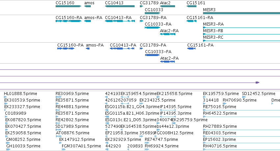
Task: Select EST bs44e12.3prime
Action: pyautogui.click(x=173, y=126)
